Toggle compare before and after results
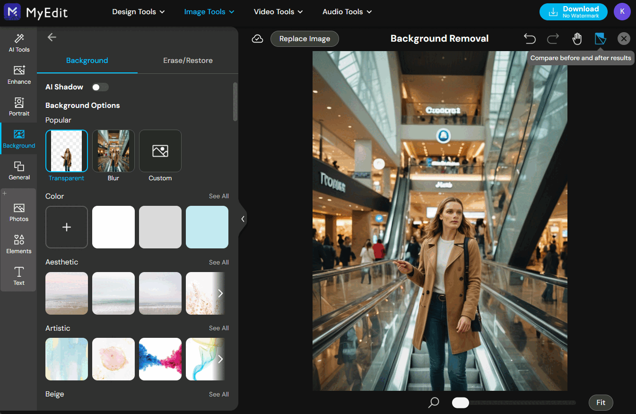The image size is (636, 414). click(600, 38)
